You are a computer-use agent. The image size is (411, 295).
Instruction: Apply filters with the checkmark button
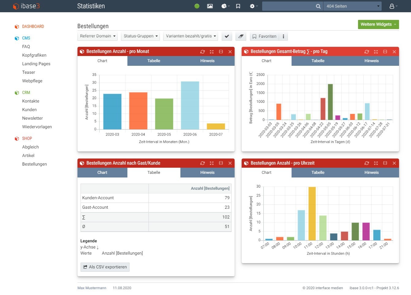227,36
